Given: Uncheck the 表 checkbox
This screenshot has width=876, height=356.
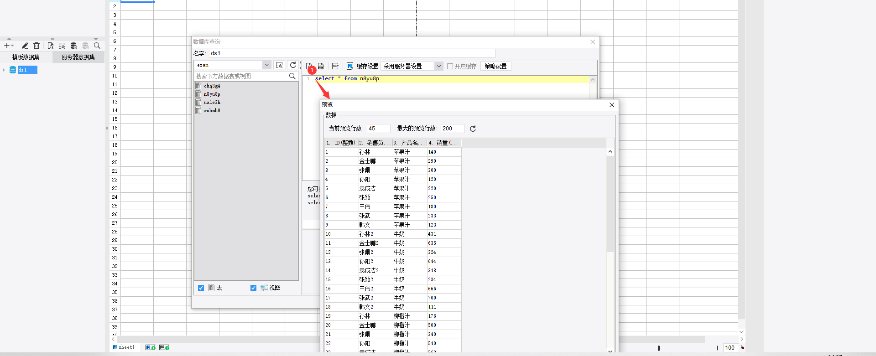Looking at the screenshot, I should click(x=201, y=288).
